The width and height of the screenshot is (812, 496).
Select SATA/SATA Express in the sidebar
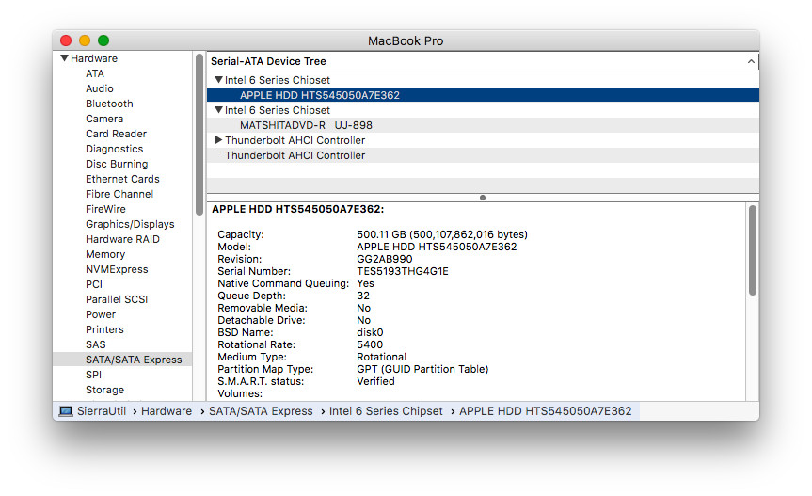pos(122,359)
